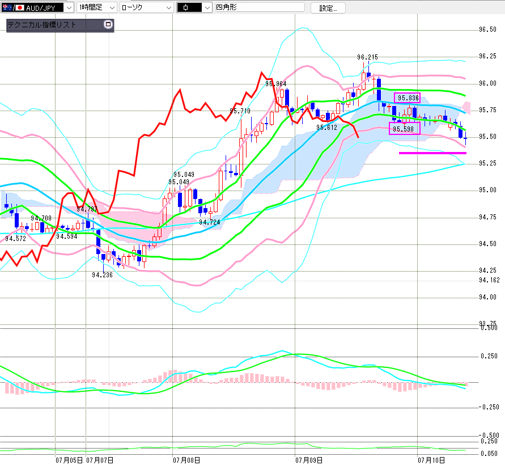The width and height of the screenshot is (505, 465).
Task: Click the 96.50 price axis label
Action: (487, 29)
